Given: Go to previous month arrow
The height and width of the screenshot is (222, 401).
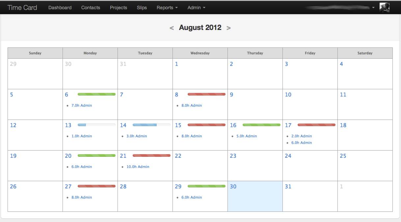Looking at the screenshot, I should point(172,28).
